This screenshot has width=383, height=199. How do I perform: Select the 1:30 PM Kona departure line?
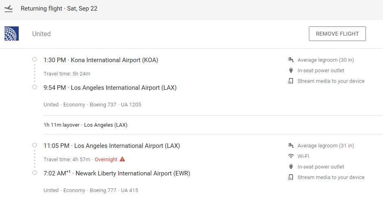[x=101, y=60]
